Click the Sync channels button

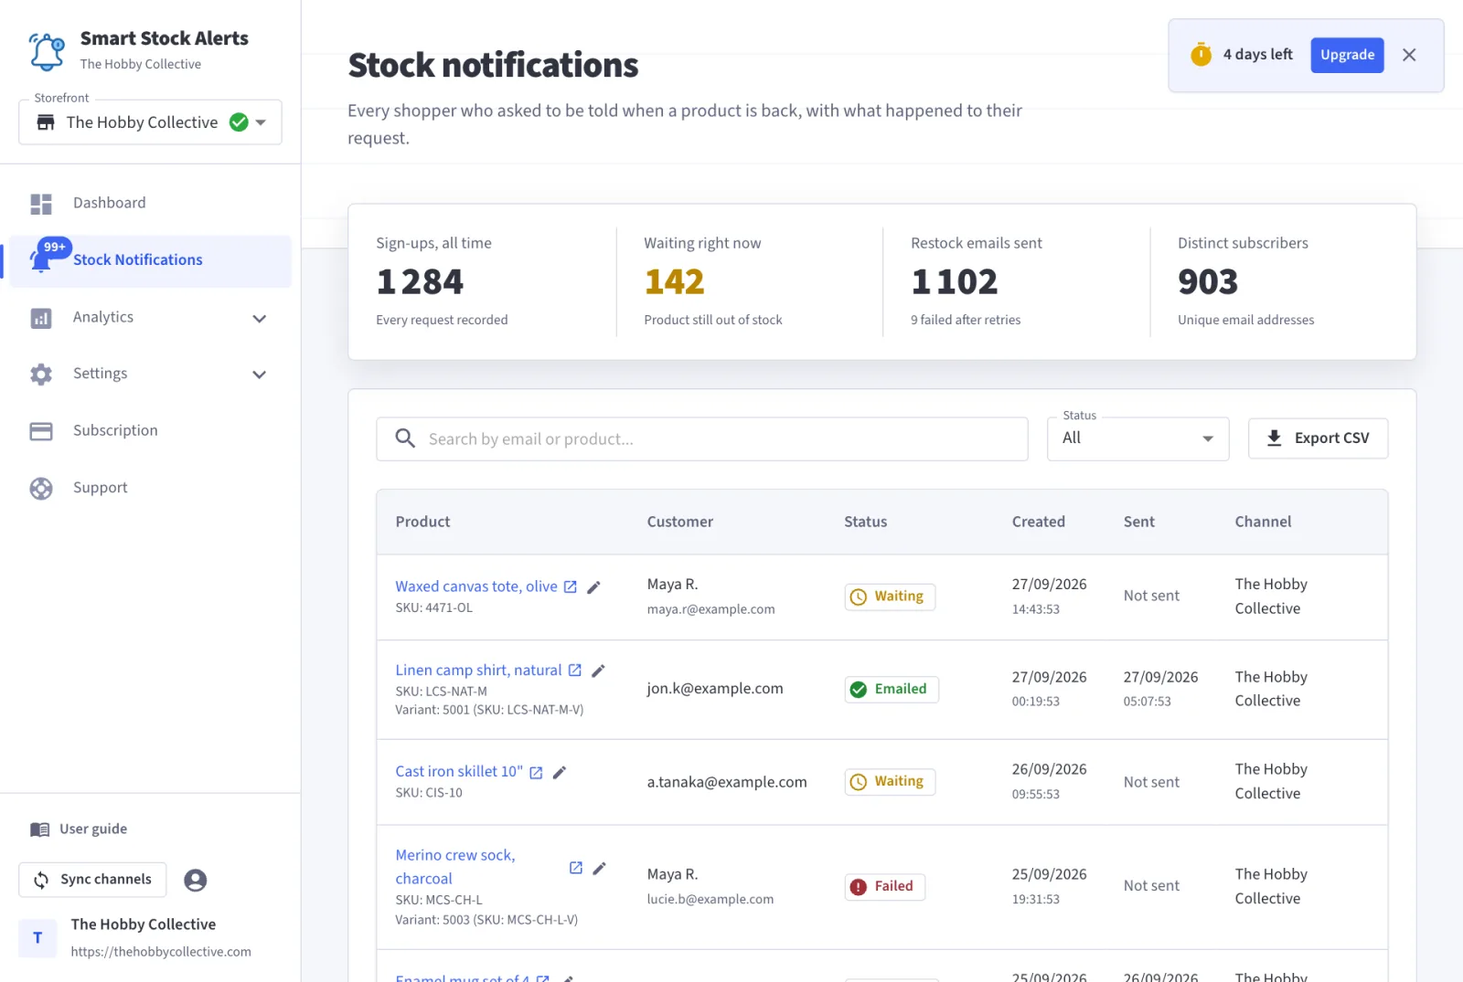pos(92,880)
